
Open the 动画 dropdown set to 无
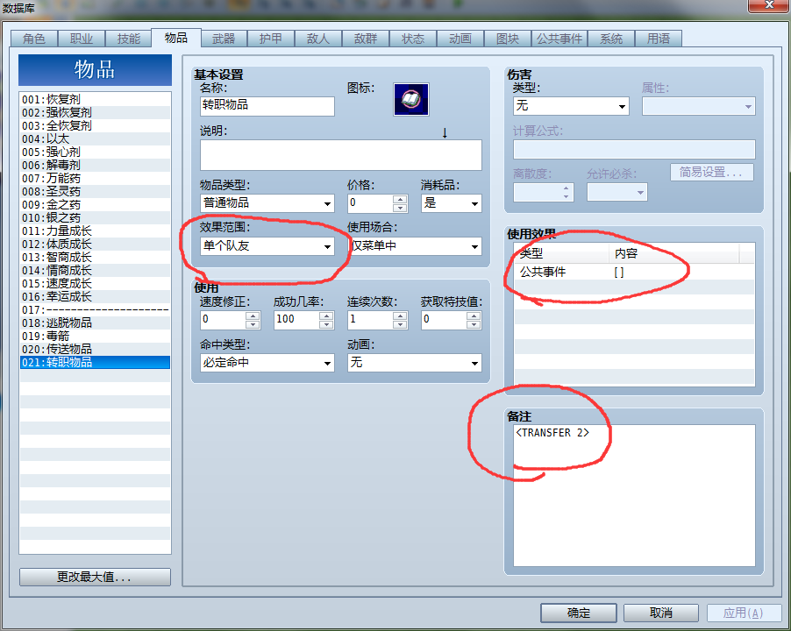coord(415,363)
